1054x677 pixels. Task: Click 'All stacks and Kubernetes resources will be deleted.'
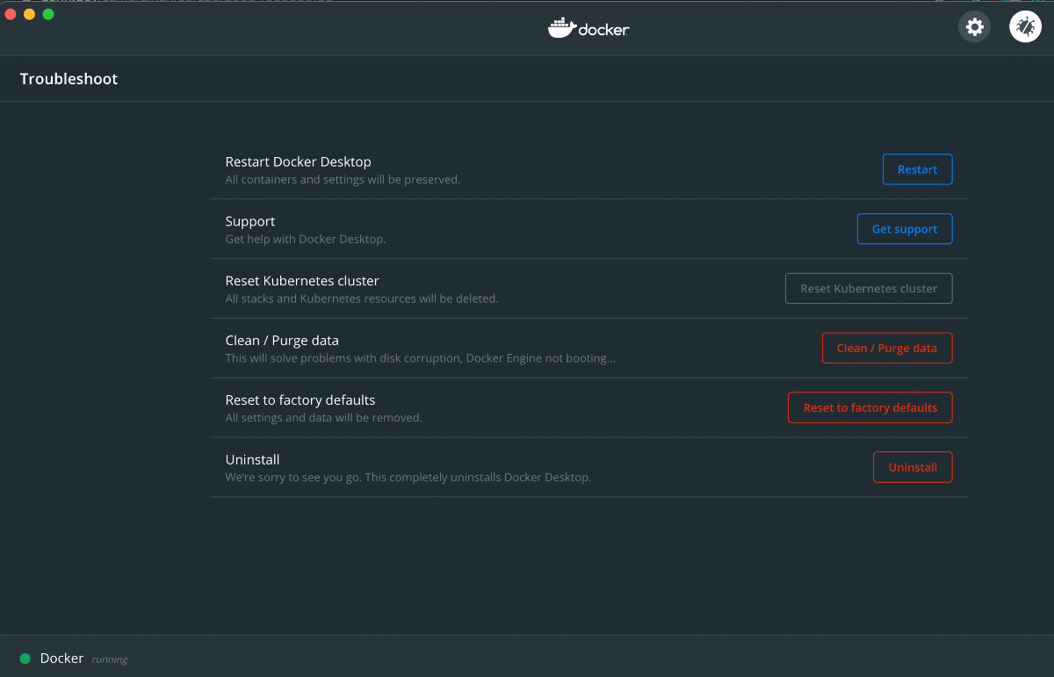coord(362,299)
